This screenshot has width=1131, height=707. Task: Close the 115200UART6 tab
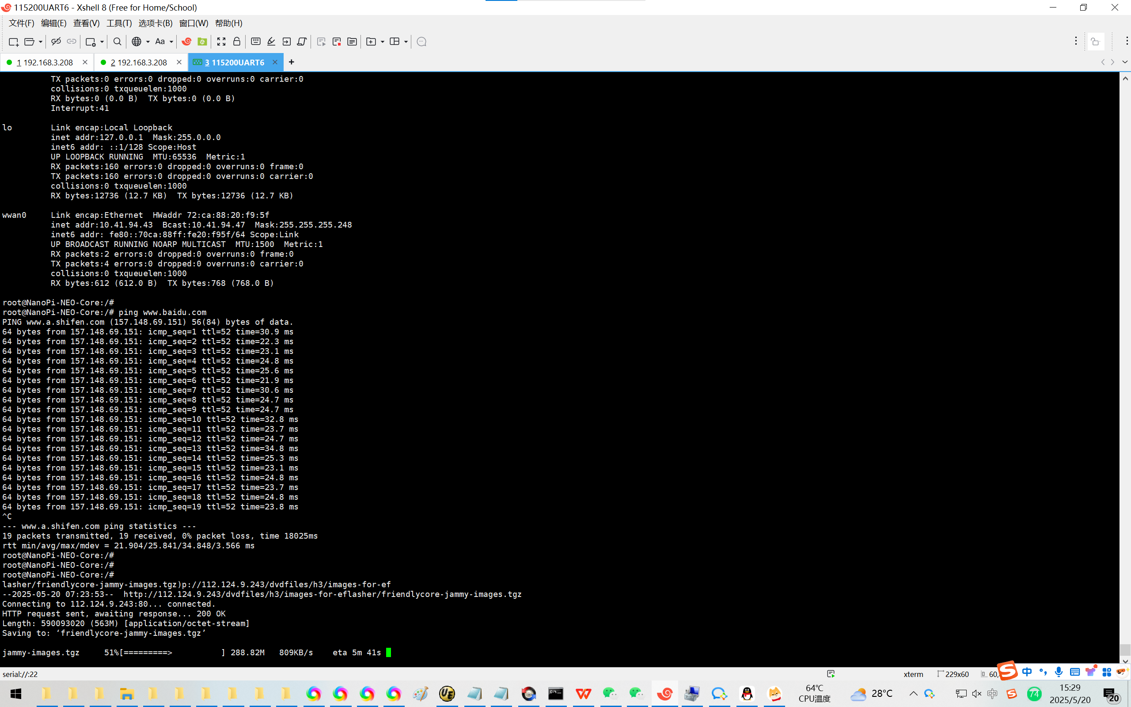coord(275,62)
